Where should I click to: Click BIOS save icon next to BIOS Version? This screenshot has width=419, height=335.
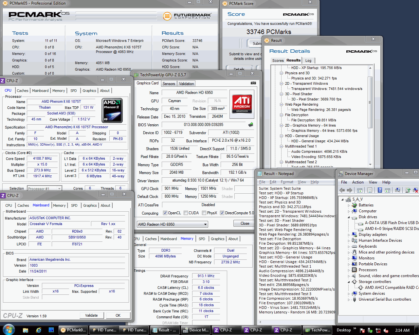click(251, 125)
